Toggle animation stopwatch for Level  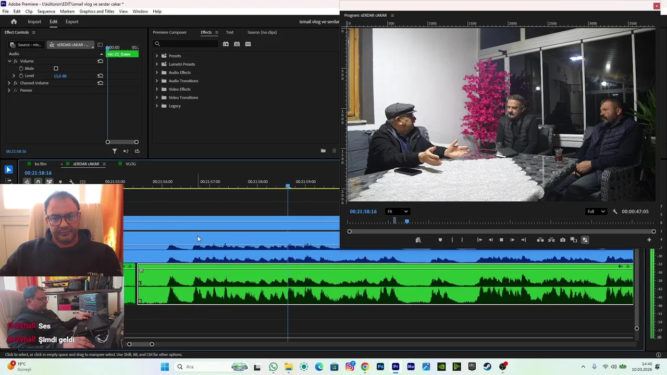click(21, 76)
